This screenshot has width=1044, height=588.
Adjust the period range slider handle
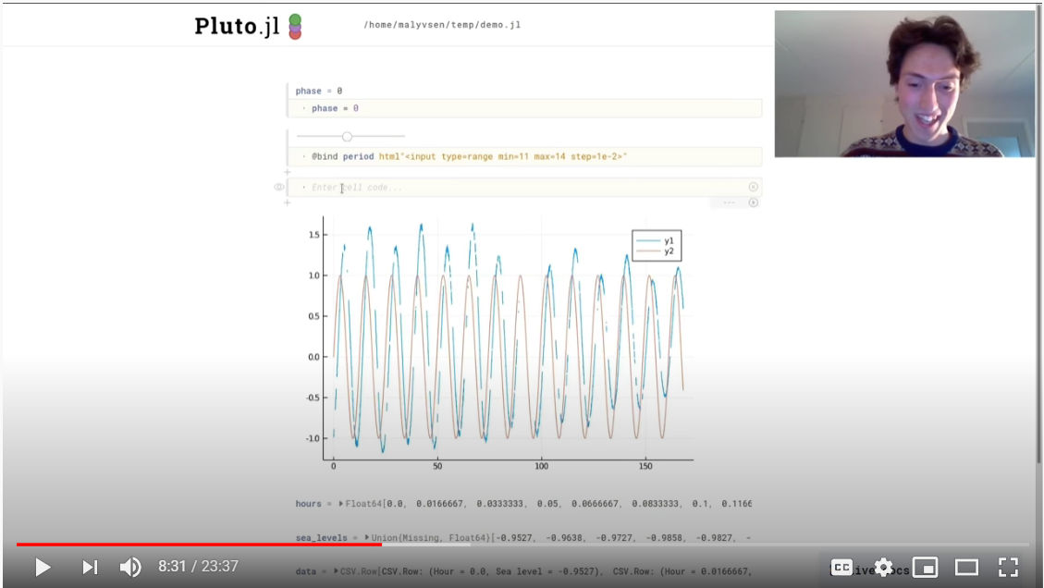pyautogui.click(x=347, y=137)
